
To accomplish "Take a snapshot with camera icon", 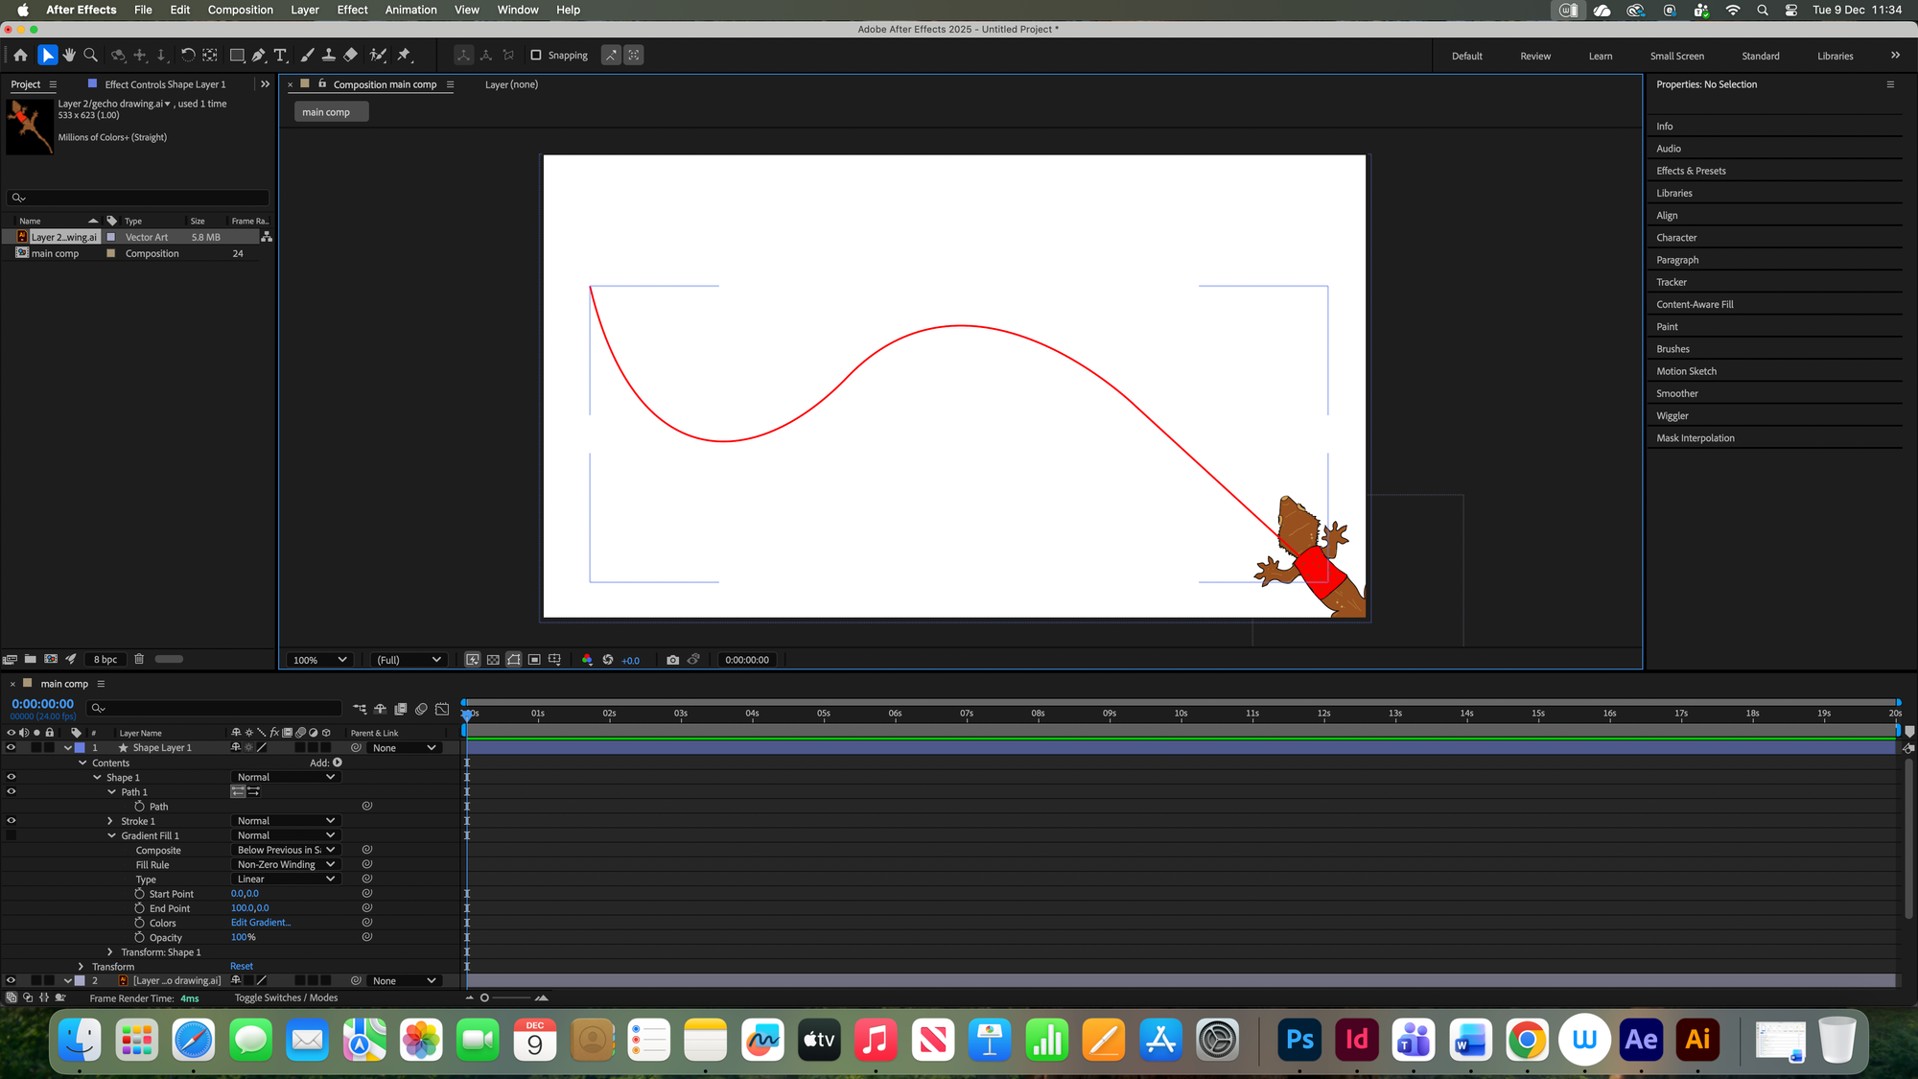I will tap(672, 660).
